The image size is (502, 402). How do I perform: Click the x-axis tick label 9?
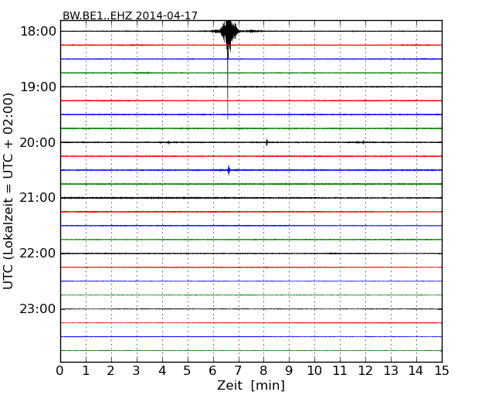(289, 370)
